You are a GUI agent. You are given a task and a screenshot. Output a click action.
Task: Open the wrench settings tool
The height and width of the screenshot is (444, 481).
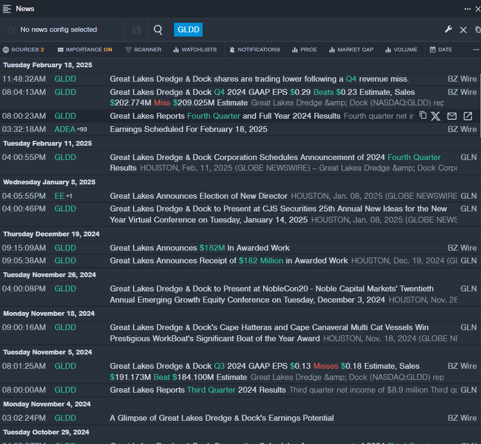(x=448, y=30)
